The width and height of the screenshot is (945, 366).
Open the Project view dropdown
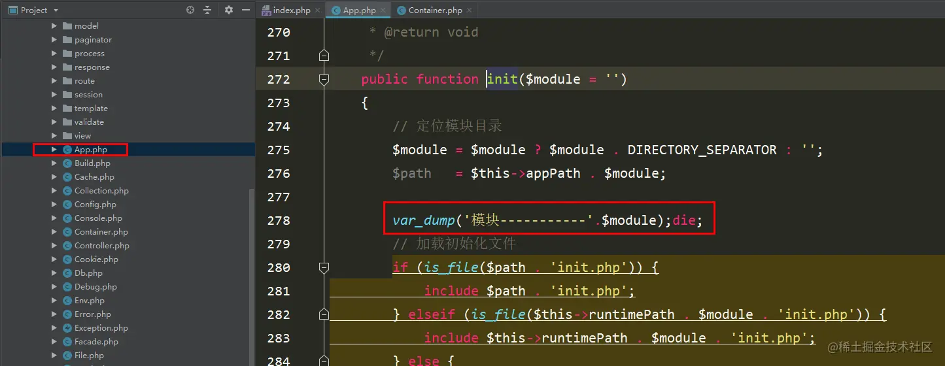(x=56, y=10)
